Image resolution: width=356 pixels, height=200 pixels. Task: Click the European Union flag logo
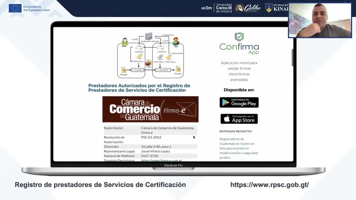(15, 8)
